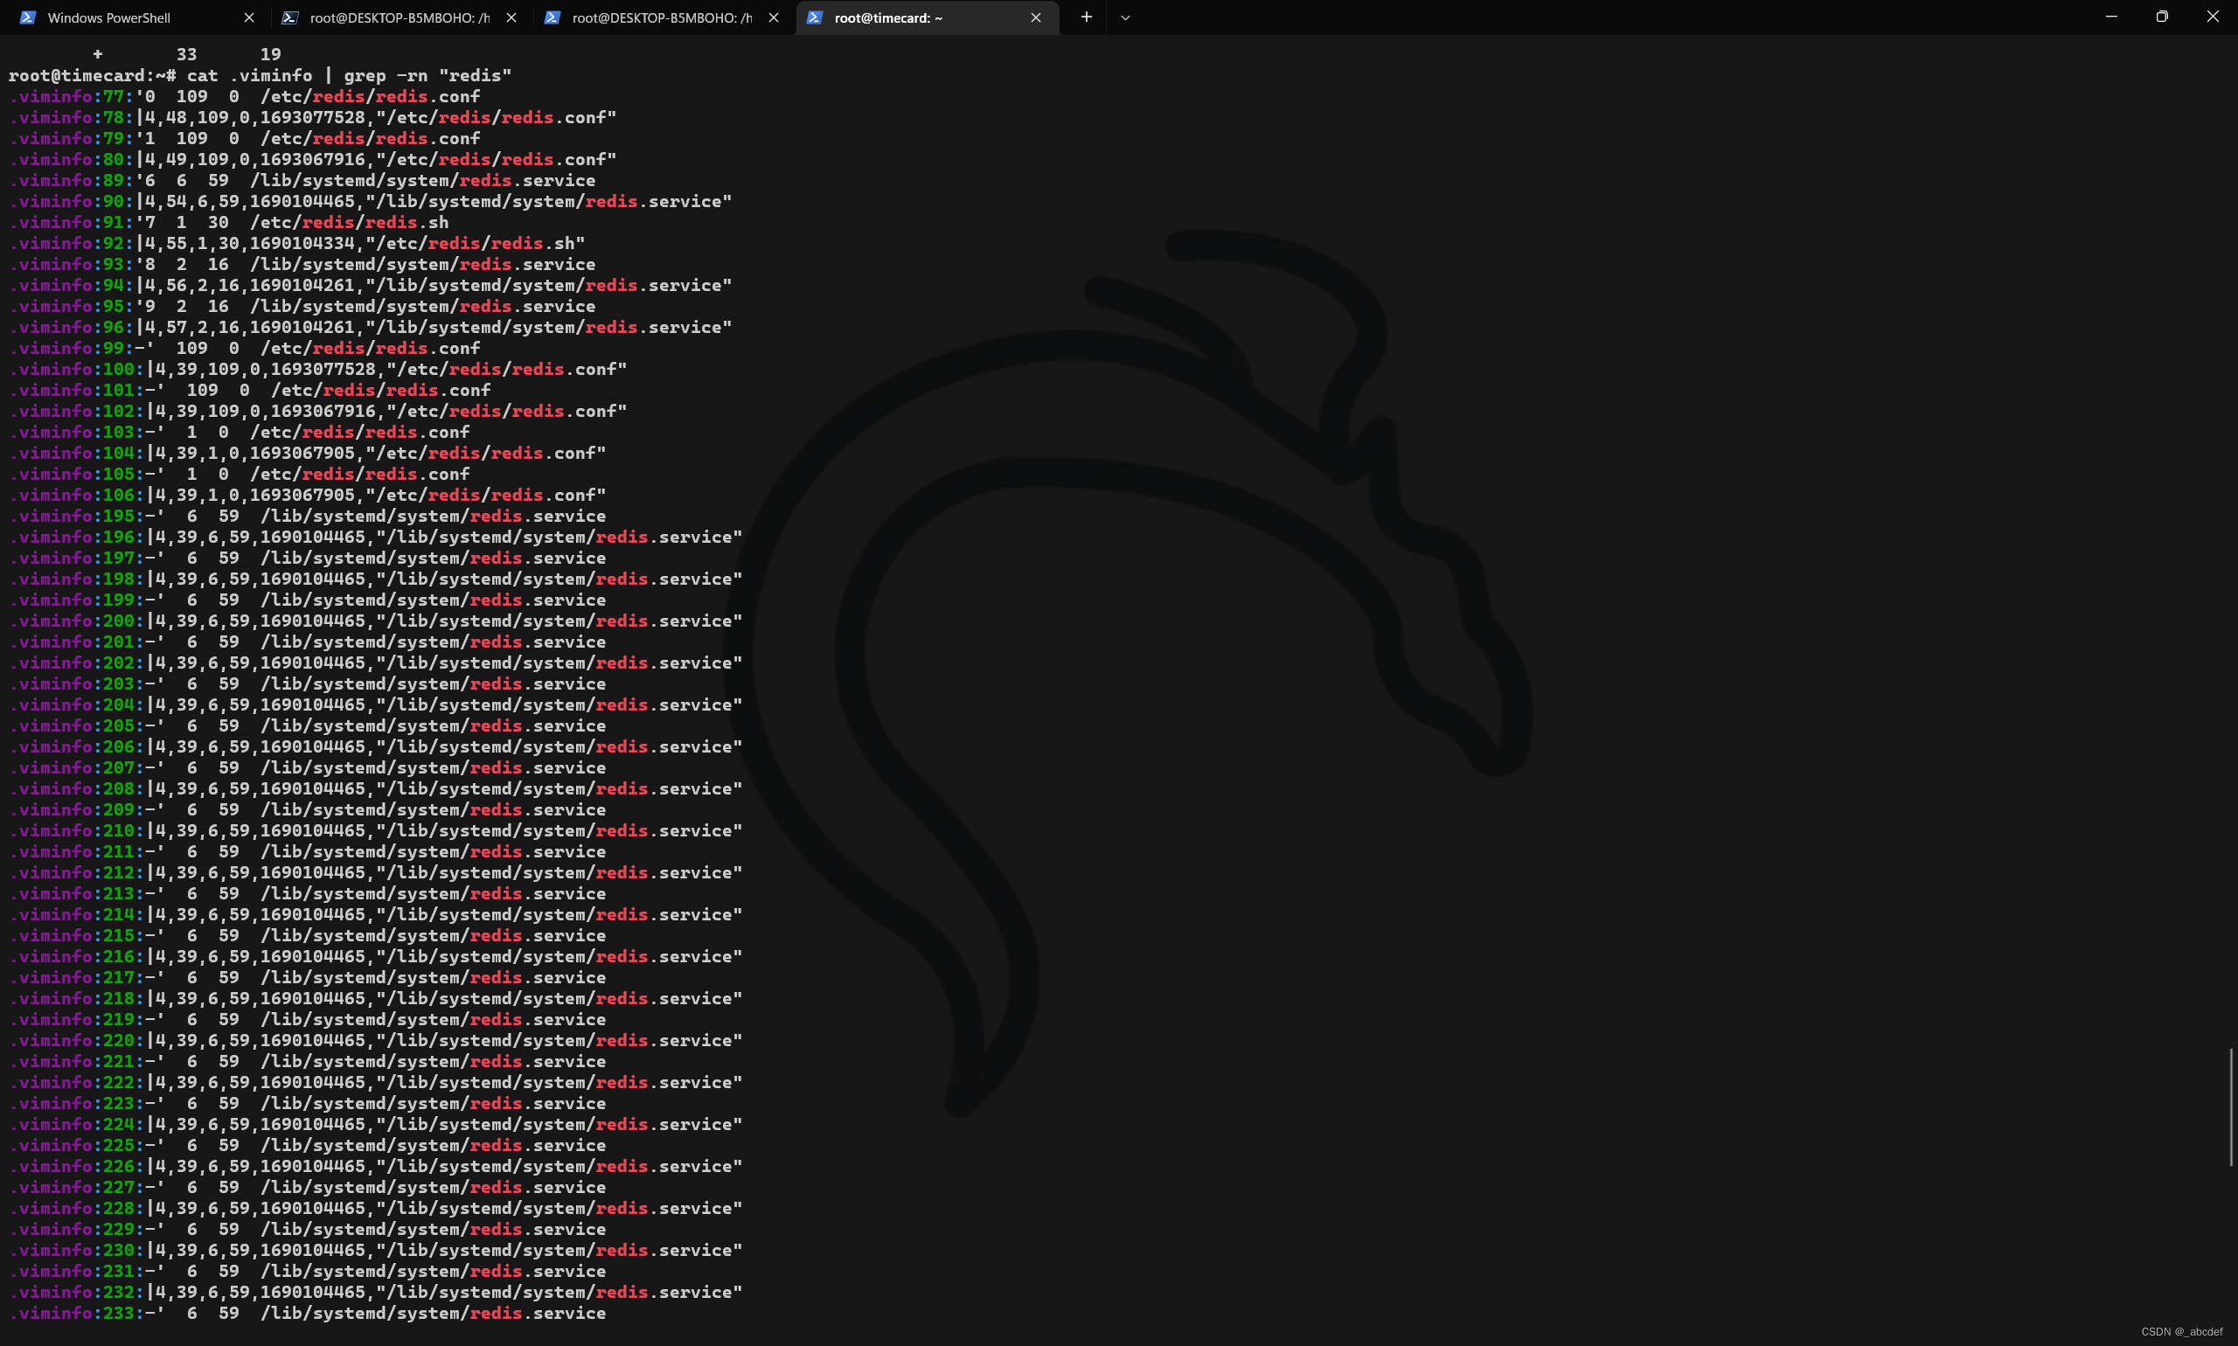
Task: Close the root@timecard tab
Action: [x=1036, y=17]
